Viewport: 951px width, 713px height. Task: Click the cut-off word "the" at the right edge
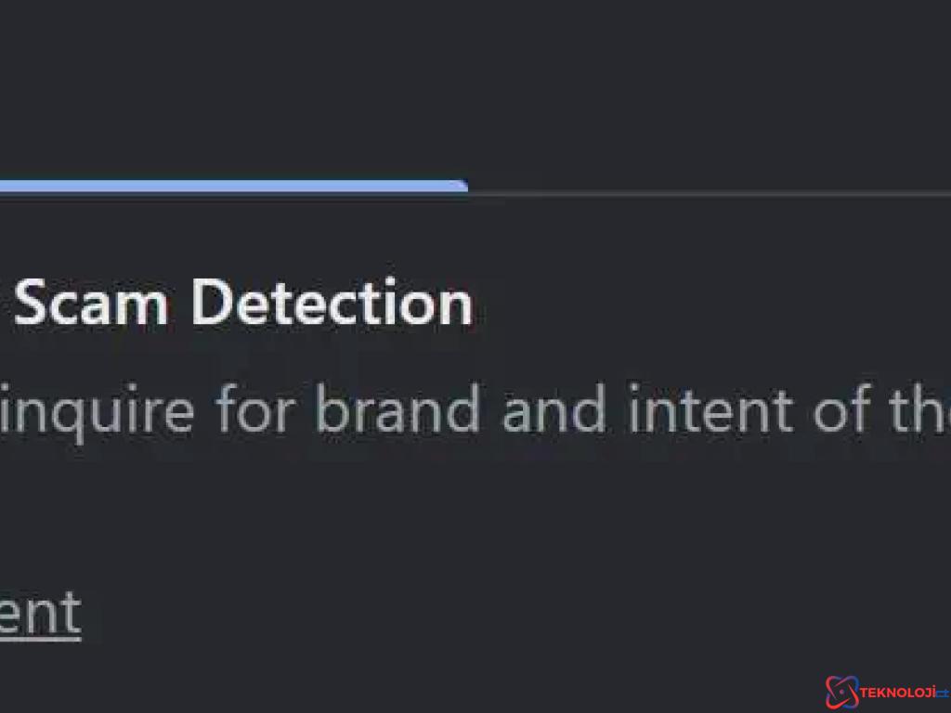920,409
